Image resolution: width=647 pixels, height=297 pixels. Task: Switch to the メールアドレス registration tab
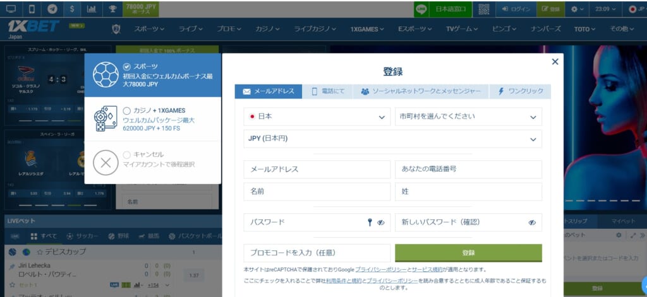(269, 91)
